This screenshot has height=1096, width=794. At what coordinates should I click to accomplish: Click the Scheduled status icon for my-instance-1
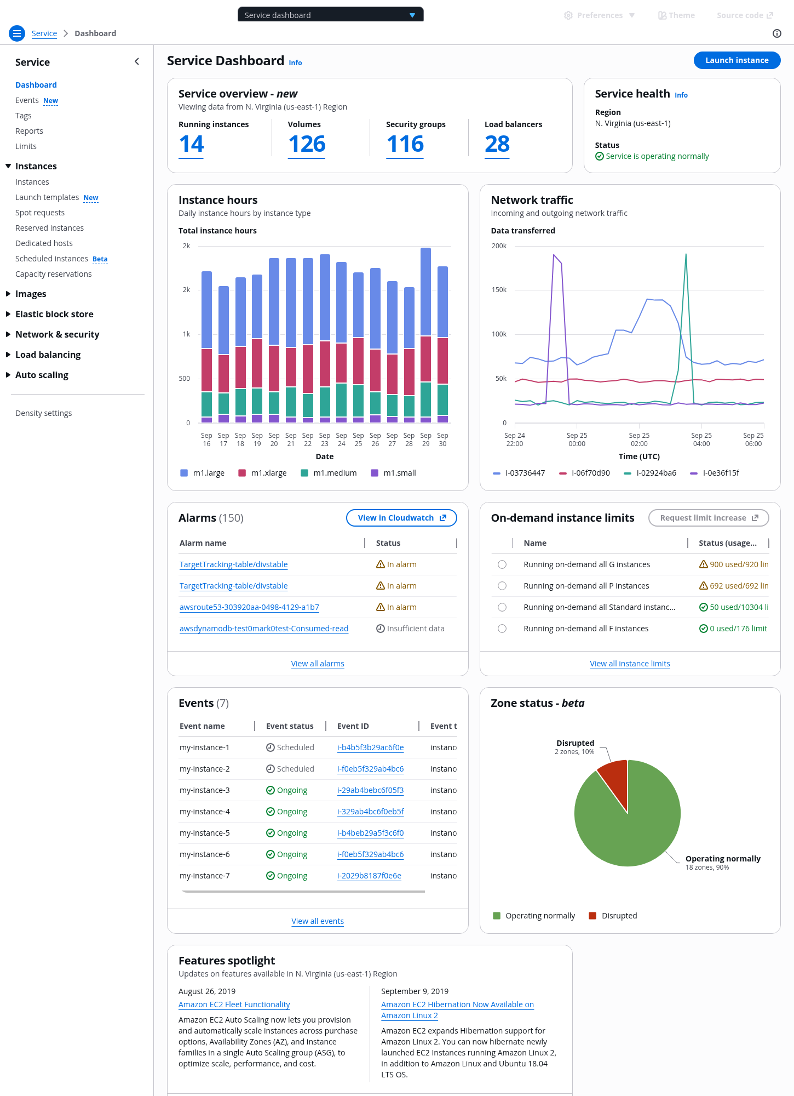point(270,747)
